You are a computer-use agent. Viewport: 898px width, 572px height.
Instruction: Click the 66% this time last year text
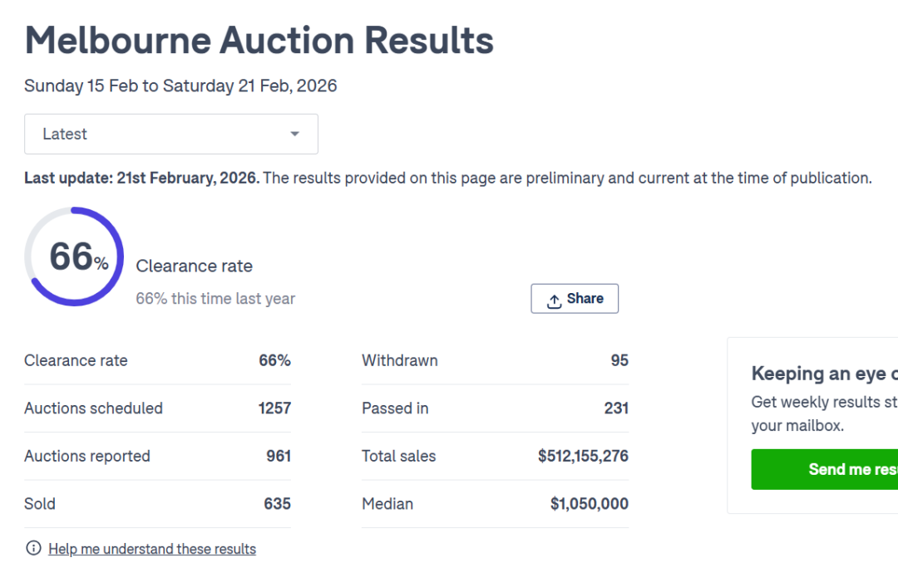(215, 299)
